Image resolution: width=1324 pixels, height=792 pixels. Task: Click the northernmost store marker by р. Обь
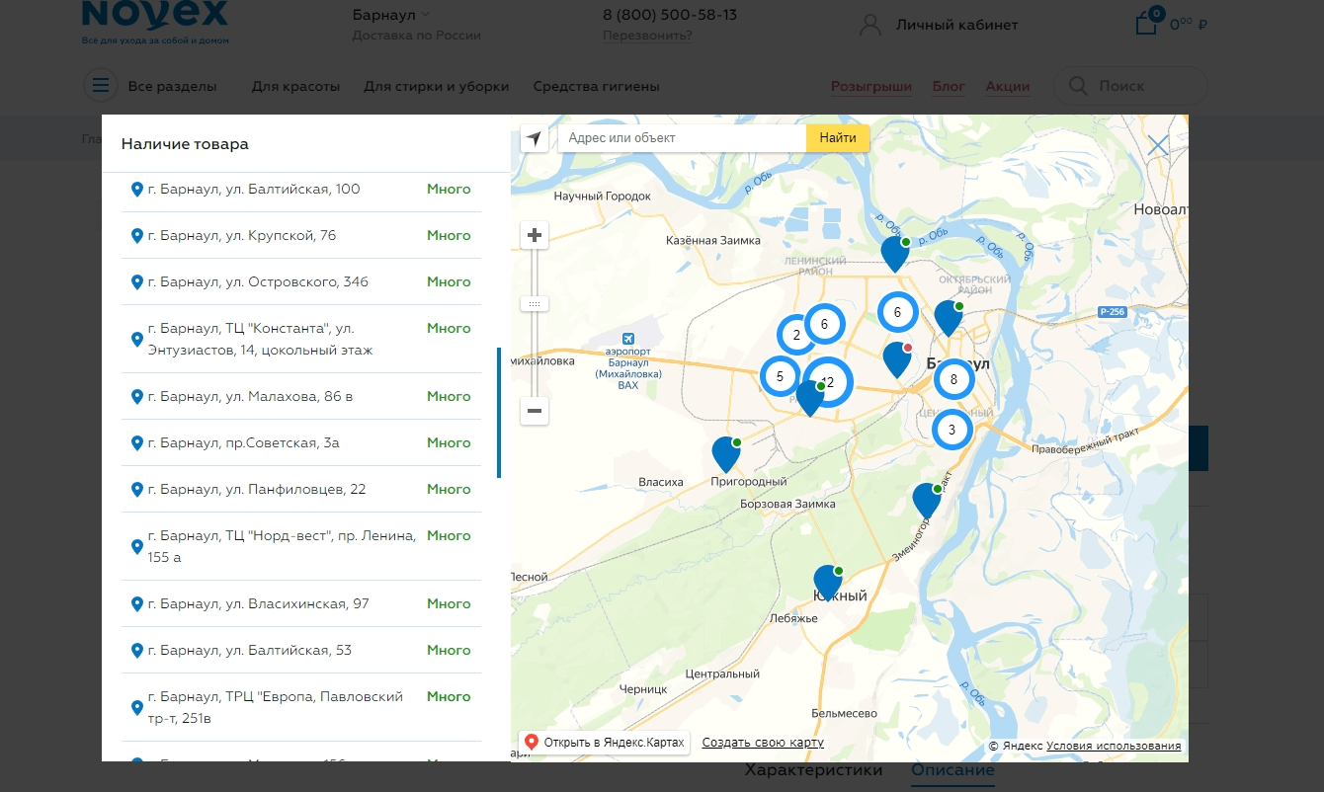(x=895, y=254)
